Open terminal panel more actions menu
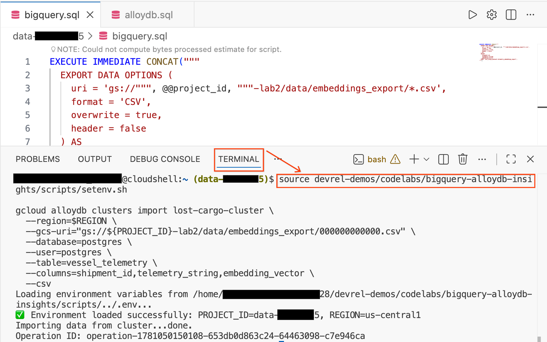This screenshot has height=342, width=547. pyautogui.click(x=482, y=159)
